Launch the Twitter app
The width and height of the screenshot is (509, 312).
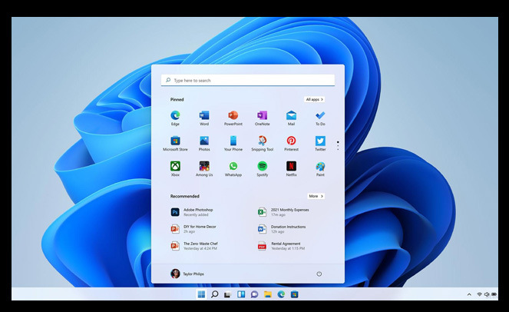pyautogui.click(x=320, y=144)
